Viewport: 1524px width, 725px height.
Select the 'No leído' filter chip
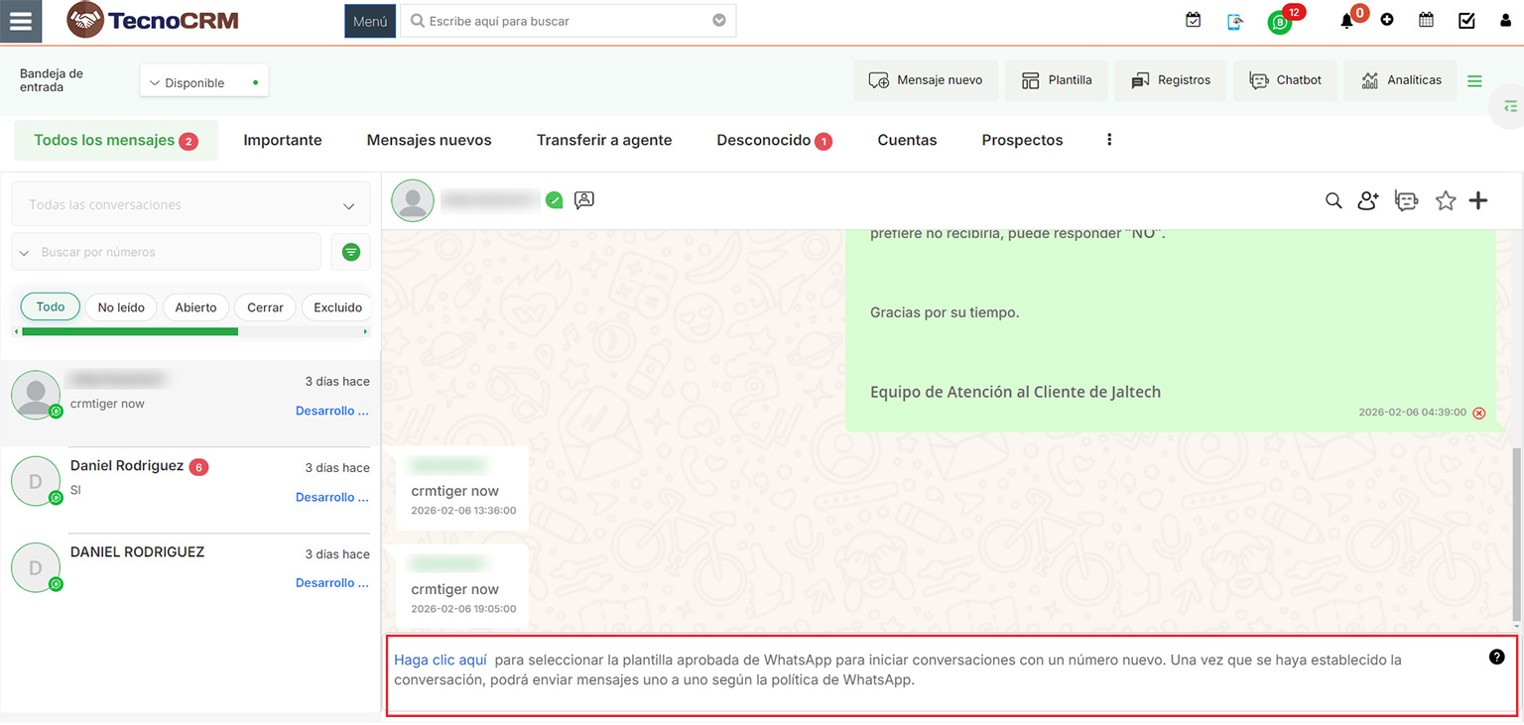click(121, 307)
